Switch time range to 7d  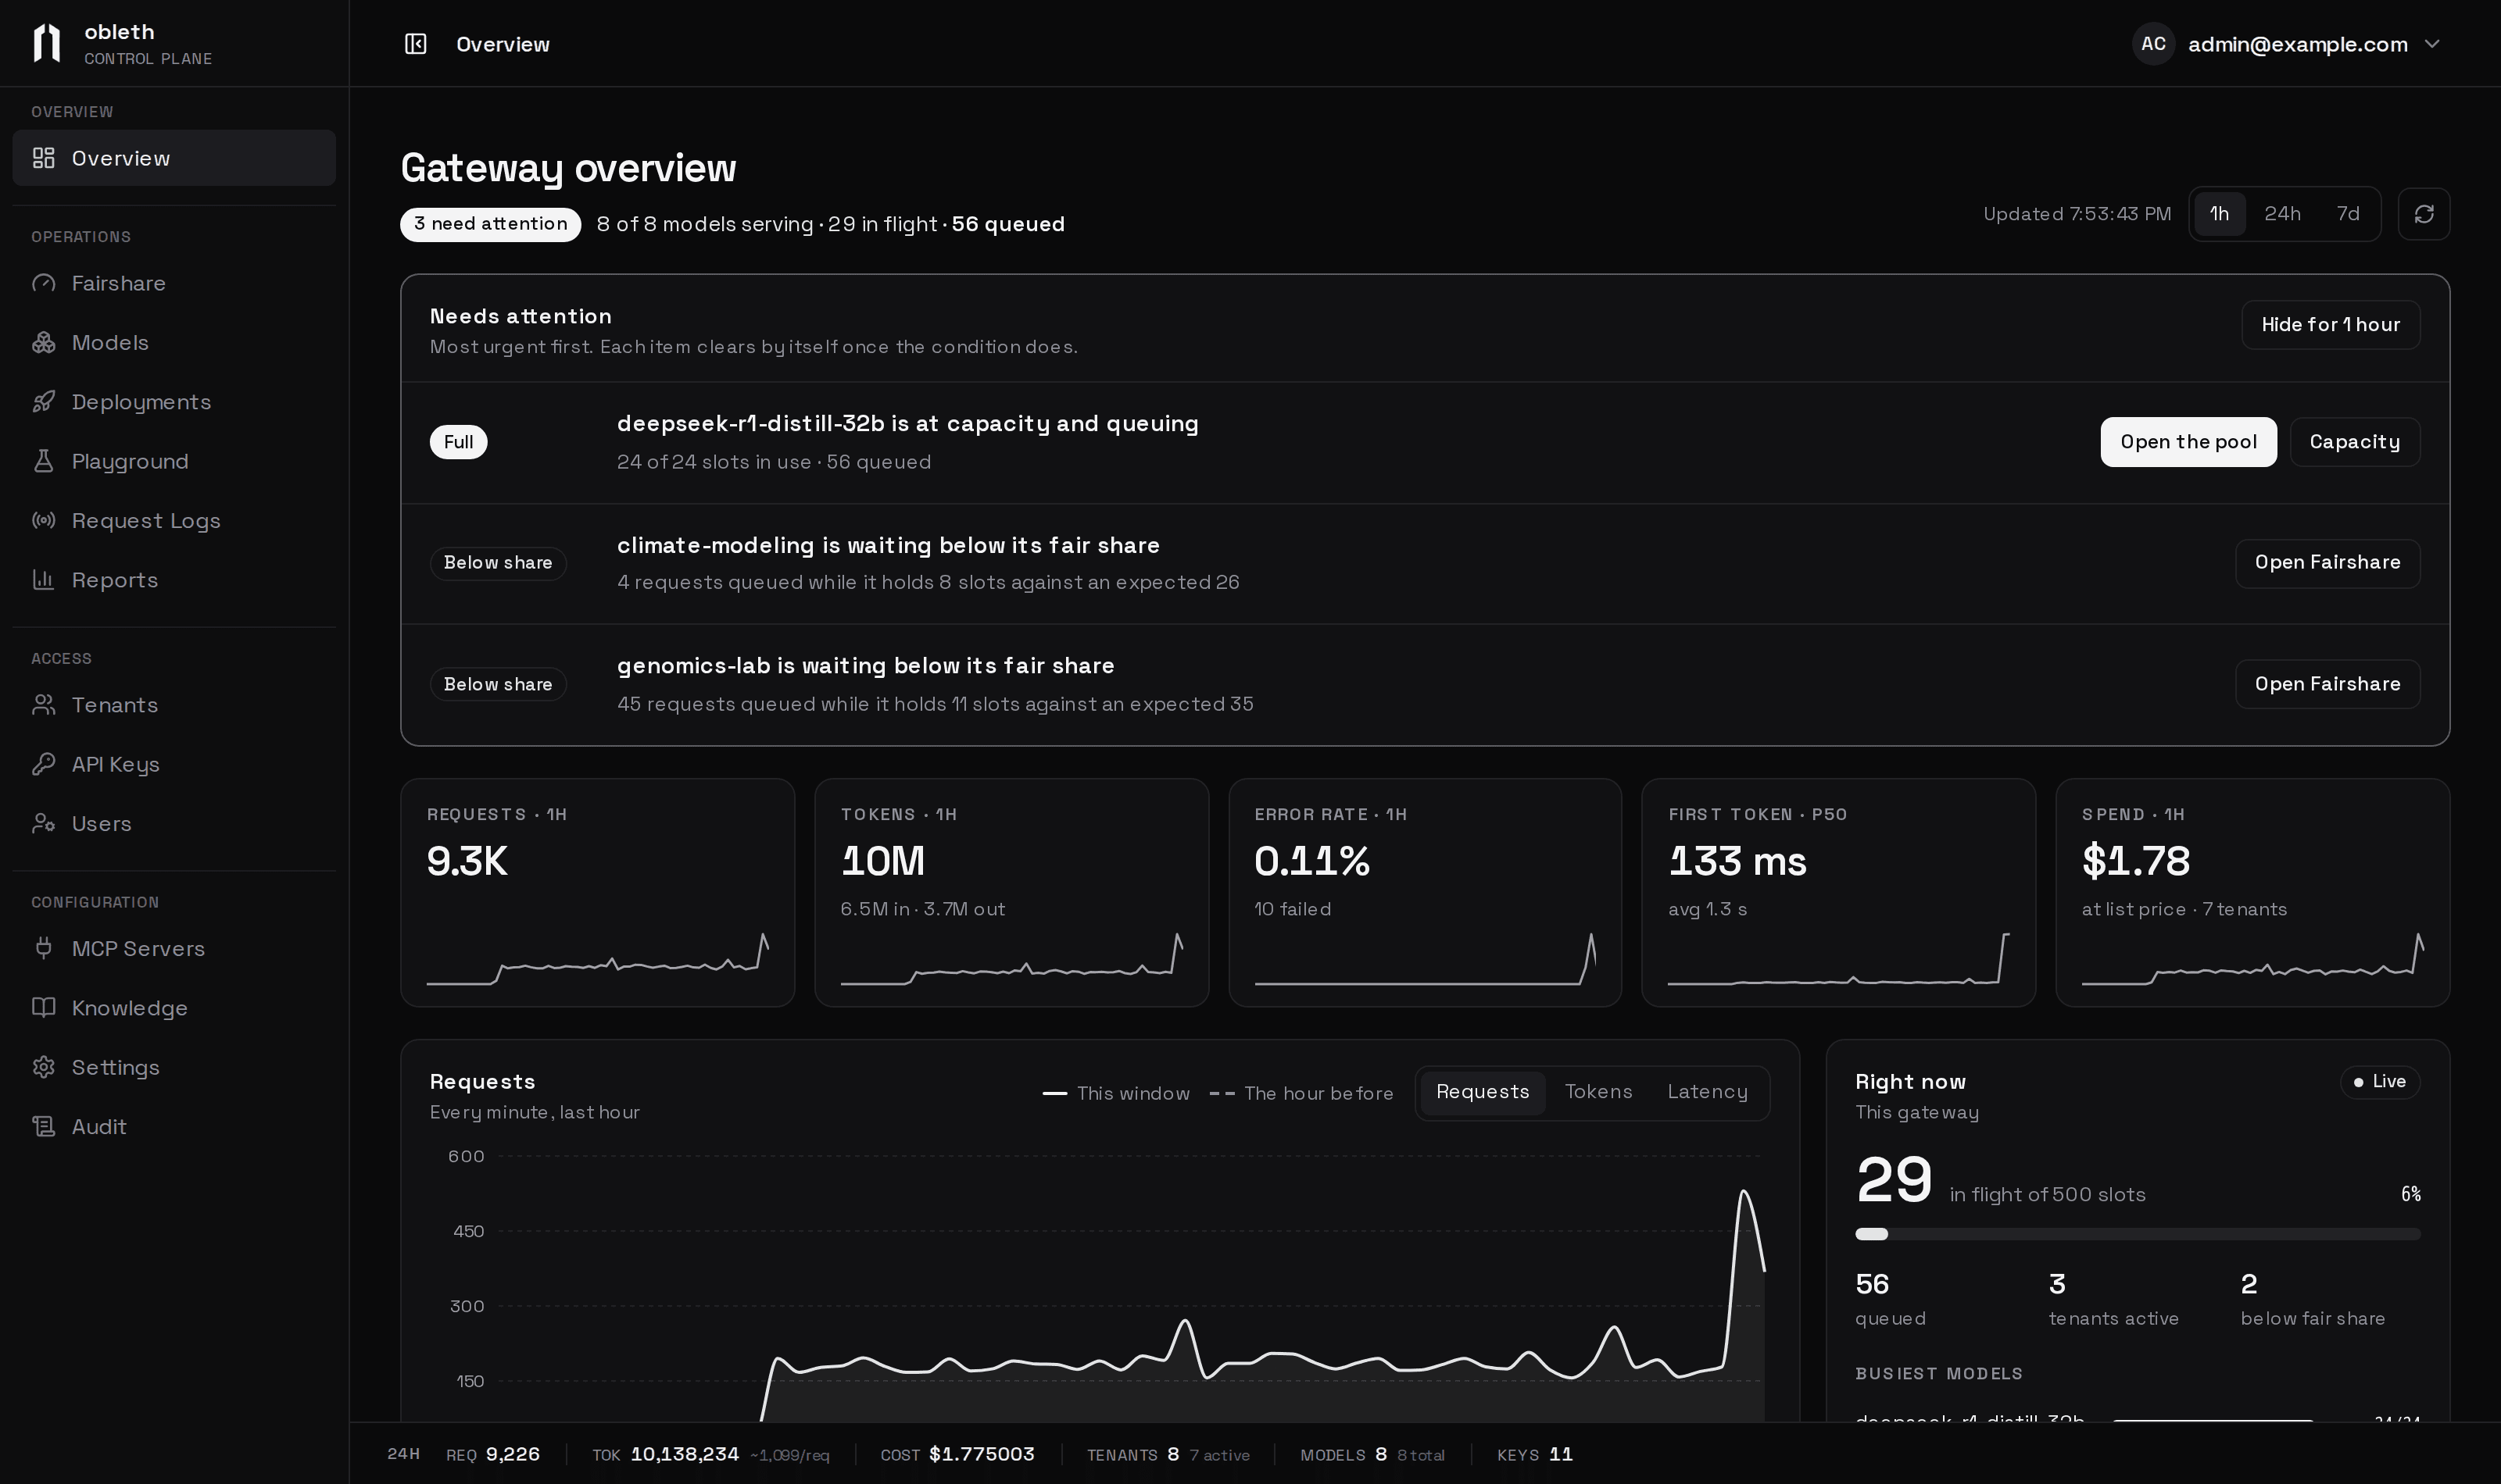coord(2347,214)
